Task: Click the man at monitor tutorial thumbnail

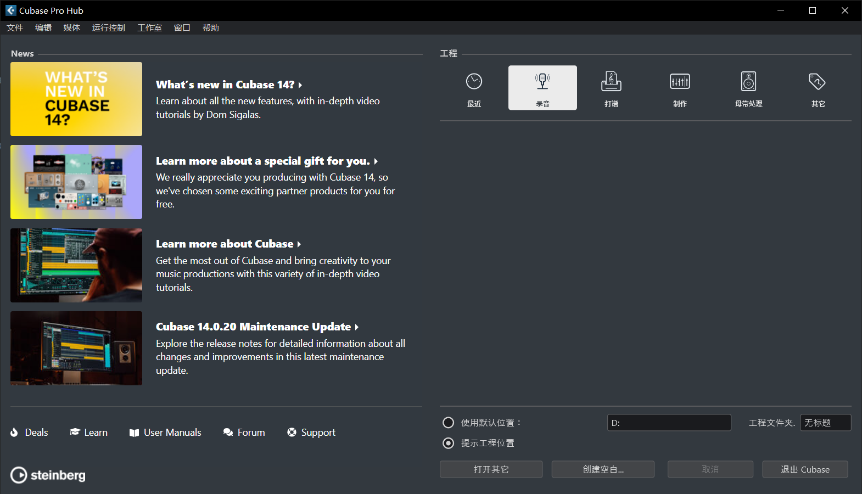Action: tap(76, 265)
